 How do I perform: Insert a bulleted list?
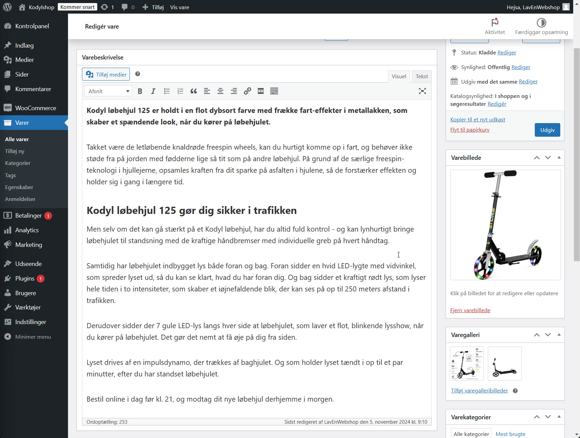tap(167, 91)
